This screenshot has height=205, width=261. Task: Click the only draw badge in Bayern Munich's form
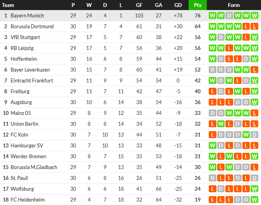229,16
